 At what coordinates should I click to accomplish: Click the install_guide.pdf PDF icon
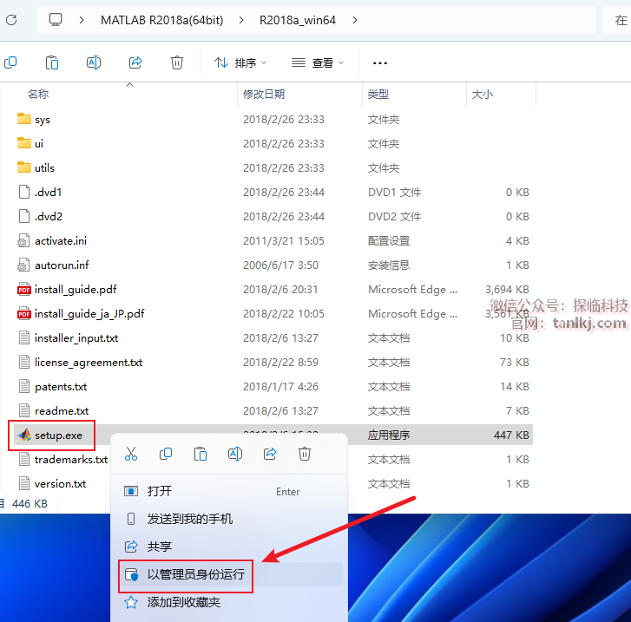coord(24,289)
